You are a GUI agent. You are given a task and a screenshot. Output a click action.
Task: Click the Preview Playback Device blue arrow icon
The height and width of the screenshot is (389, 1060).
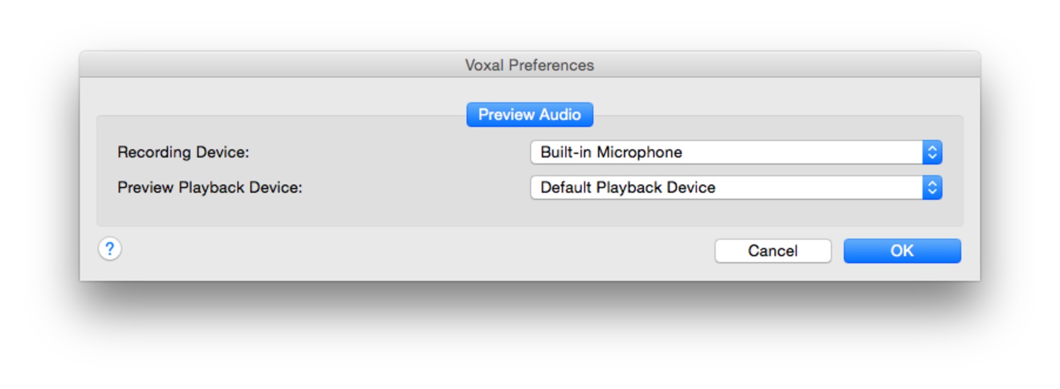932,188
